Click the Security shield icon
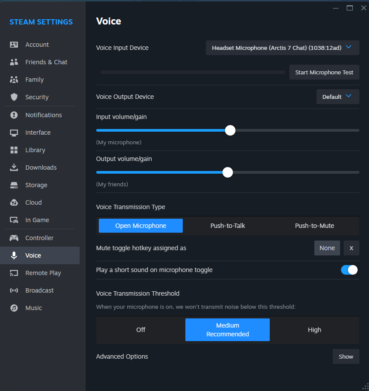This screenshot has height=391, width=369. pos(14,97)
